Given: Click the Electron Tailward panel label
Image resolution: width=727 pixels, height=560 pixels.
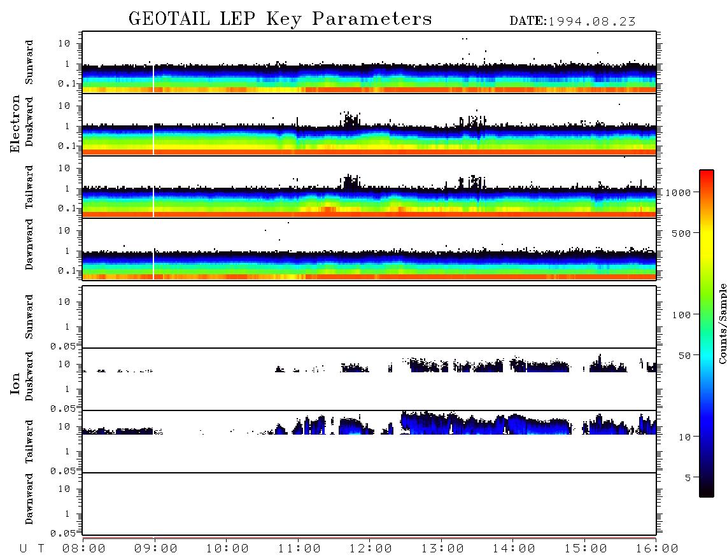Looking at the screenshot, I should click(x=29, y=187).
